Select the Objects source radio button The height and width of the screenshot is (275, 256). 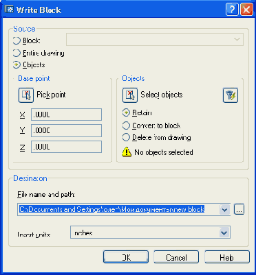(17, 65)
